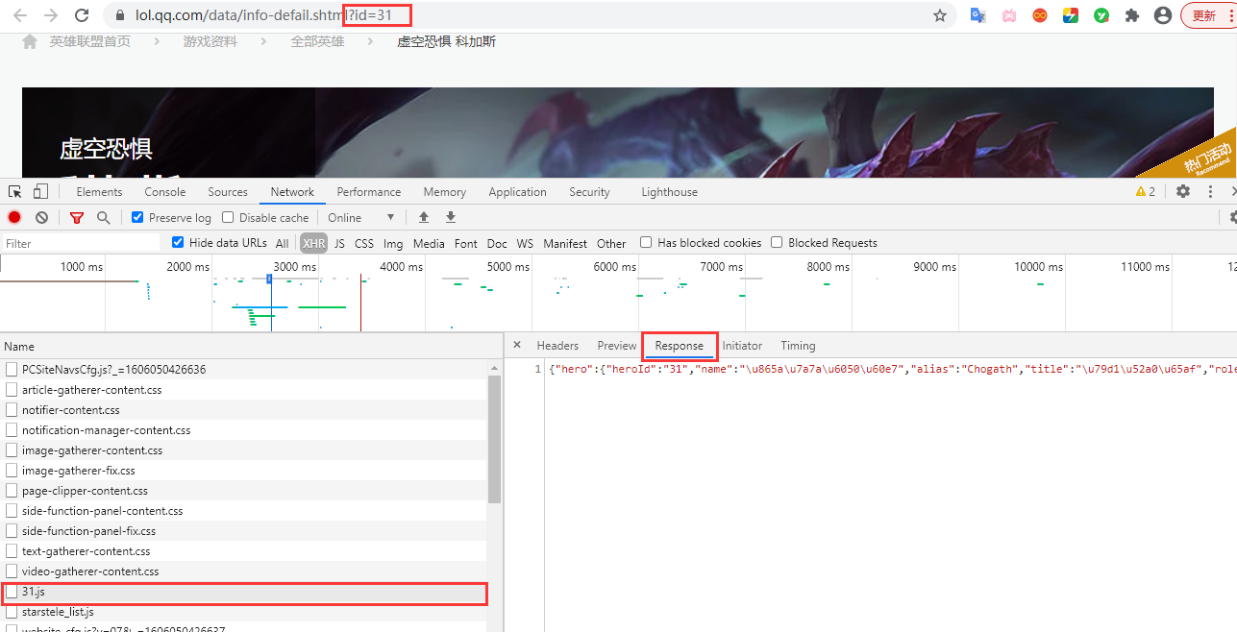Enable Disable cache checkbox
Viewport: 1237px width, 632px height.
[x=228, y=217]
